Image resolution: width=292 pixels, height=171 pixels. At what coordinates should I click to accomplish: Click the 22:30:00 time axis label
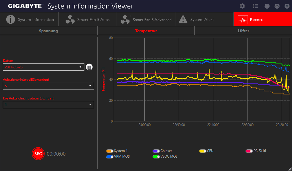[x=248, y=125]
